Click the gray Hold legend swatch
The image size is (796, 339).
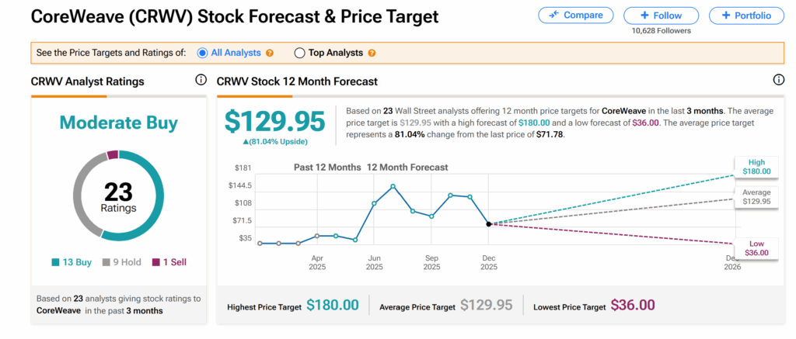click(x=107, y=262)
